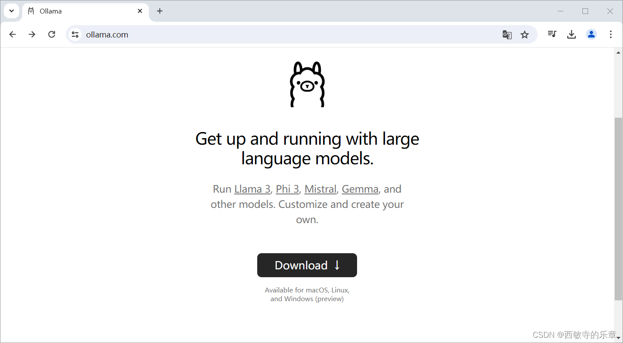Select the Ollama browser tab

point(85,11)
